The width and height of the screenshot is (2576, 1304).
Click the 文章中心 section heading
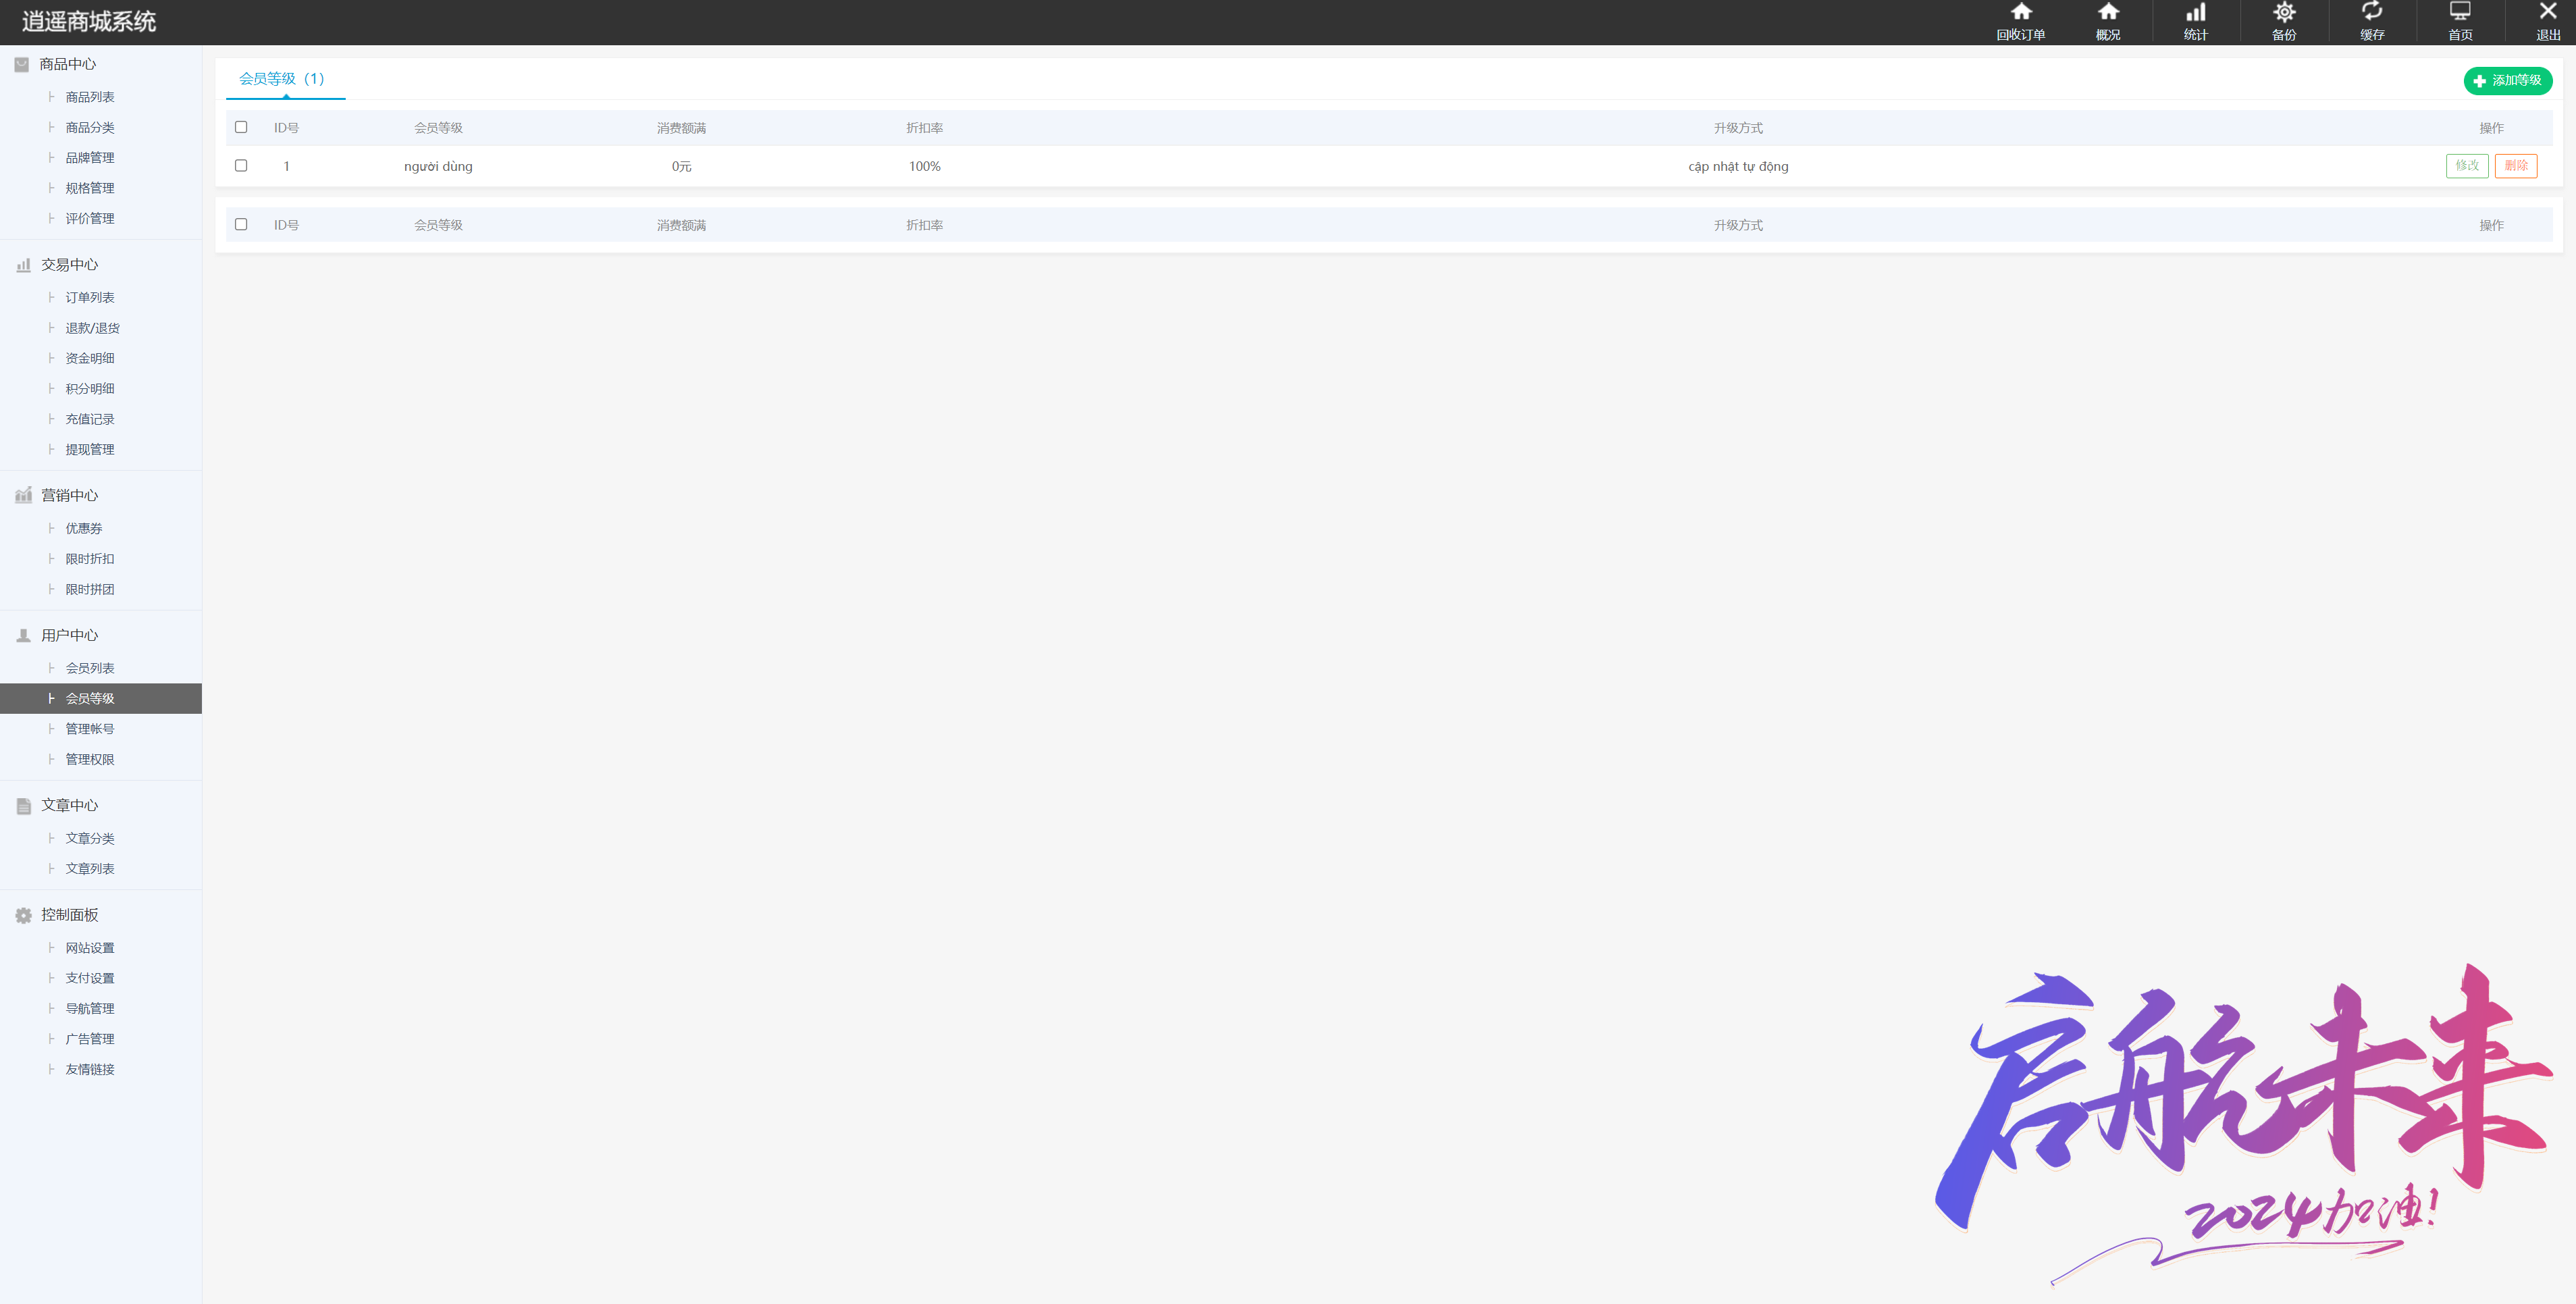tap(70, 806)
